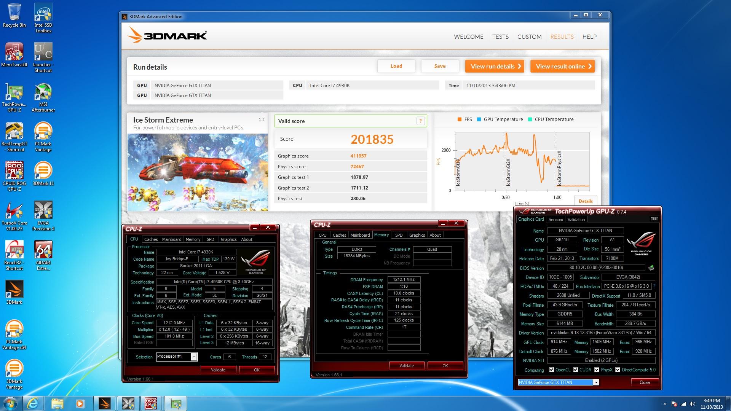Viewport: 731px width, 411px height.
Task: Click View result online button
Action: tap(563, 66)
